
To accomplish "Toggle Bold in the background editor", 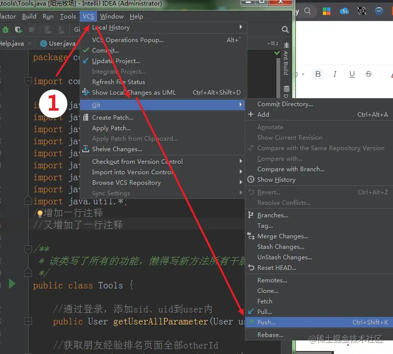I will (x=318, y=74).
